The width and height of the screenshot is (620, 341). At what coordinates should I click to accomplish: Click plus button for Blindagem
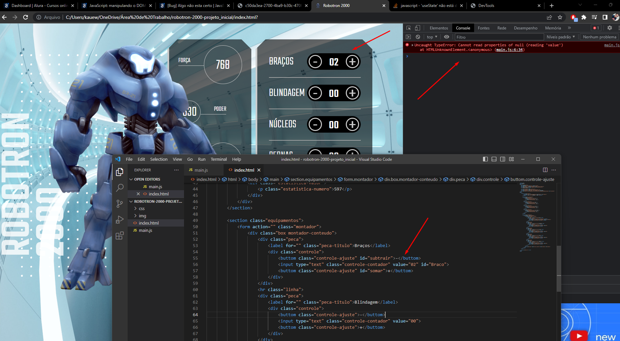(x=352, y=93)
